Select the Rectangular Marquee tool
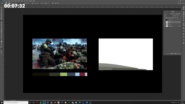This screenshot has width=185, height=104. click(x=1, y=10)
